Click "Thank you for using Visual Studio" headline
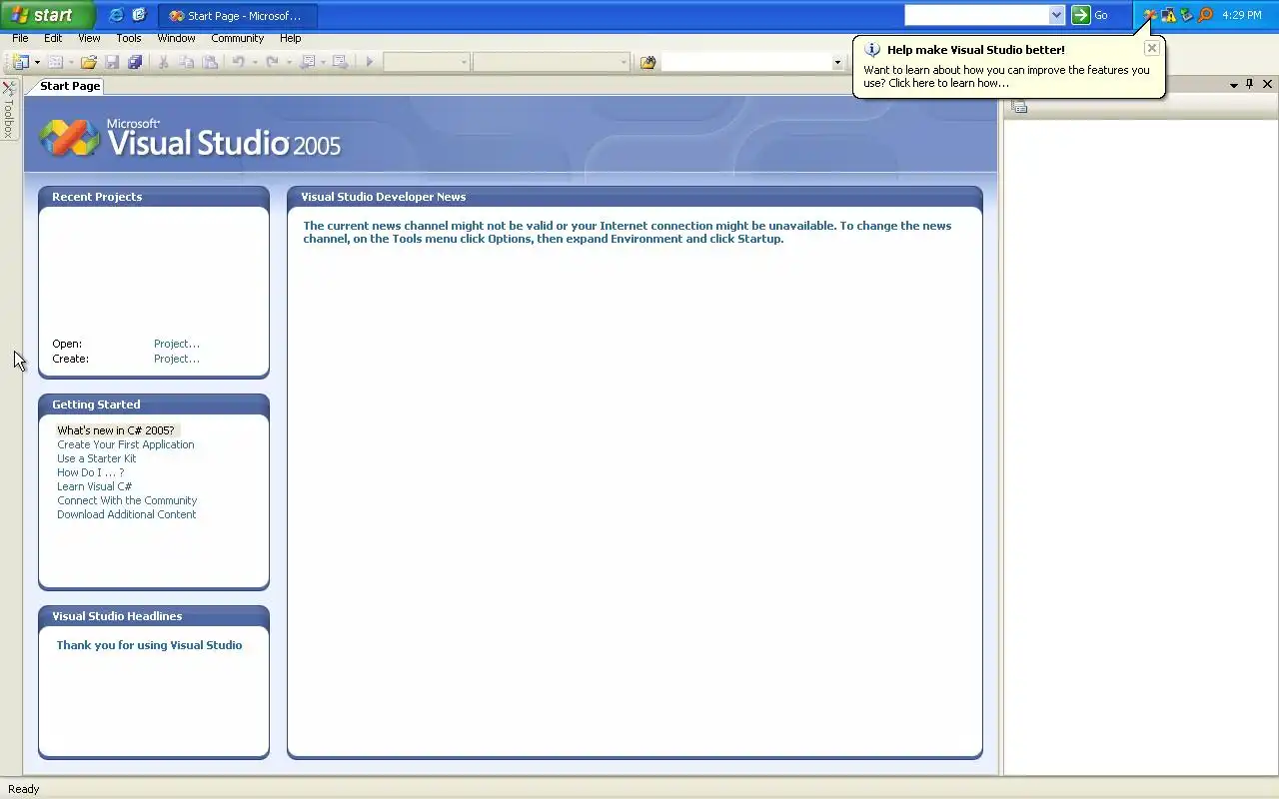The width and height of the screenshot is (1279, 799). coord(149,645)
